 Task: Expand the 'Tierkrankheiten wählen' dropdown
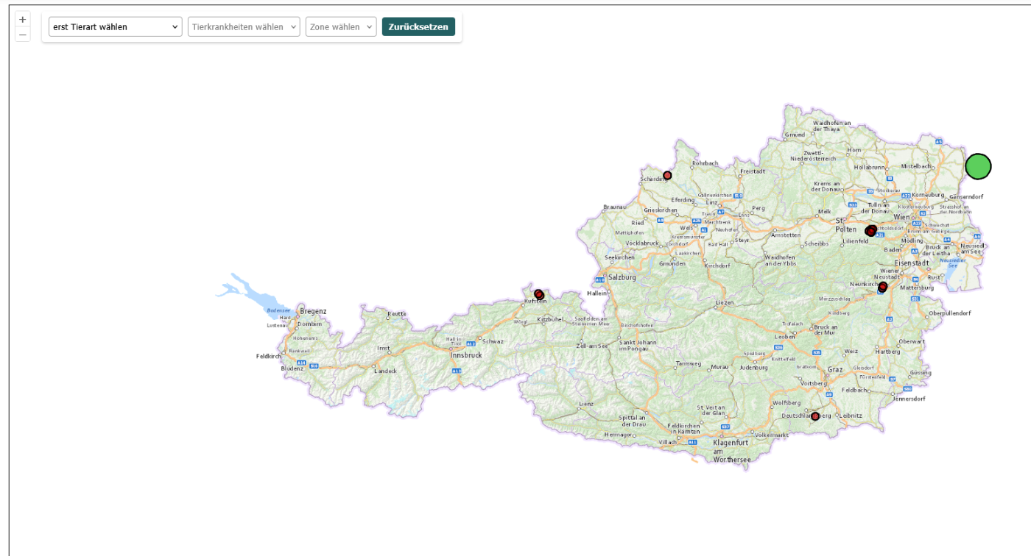[x=244, y=27]
